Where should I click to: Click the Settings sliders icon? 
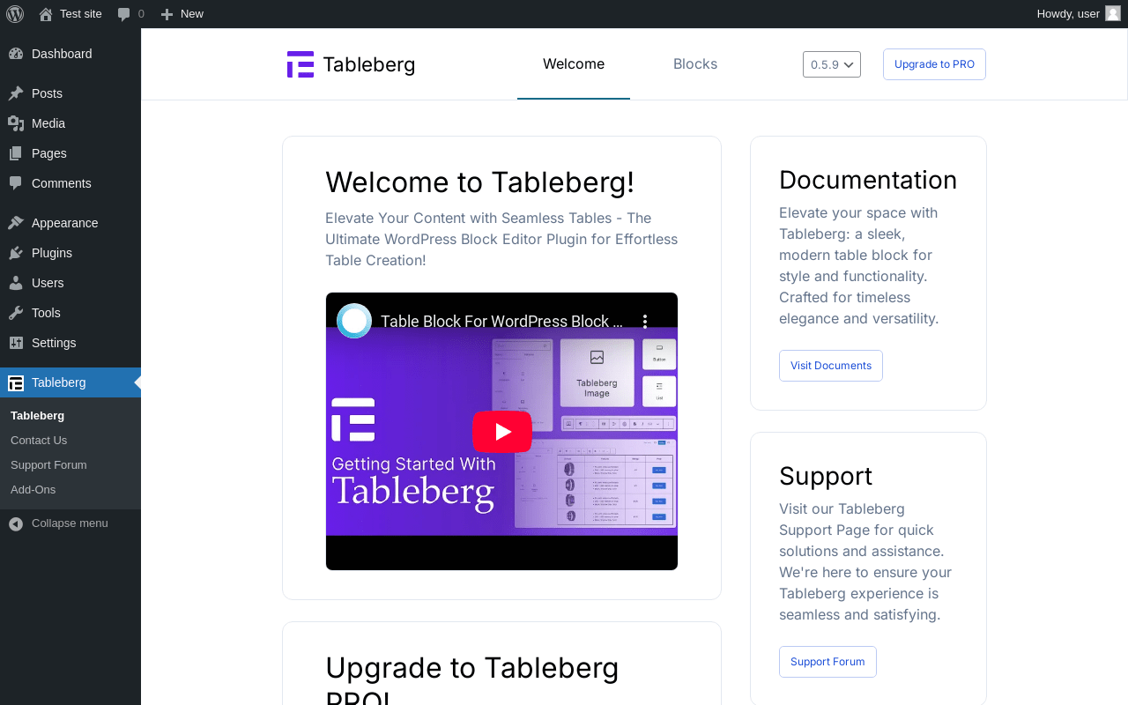pos(16,343)
